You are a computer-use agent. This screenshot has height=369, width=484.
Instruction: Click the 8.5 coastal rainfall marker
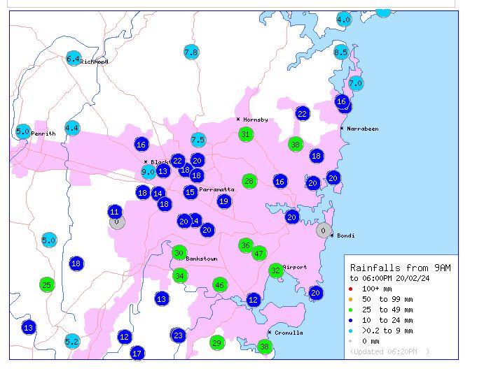click(x=341, y=52)
